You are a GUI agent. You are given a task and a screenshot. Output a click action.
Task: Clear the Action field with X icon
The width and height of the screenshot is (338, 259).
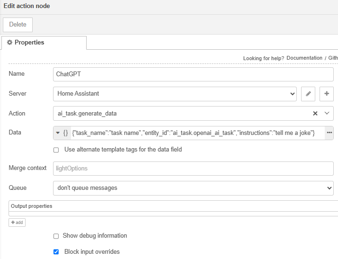pos(315,114)
